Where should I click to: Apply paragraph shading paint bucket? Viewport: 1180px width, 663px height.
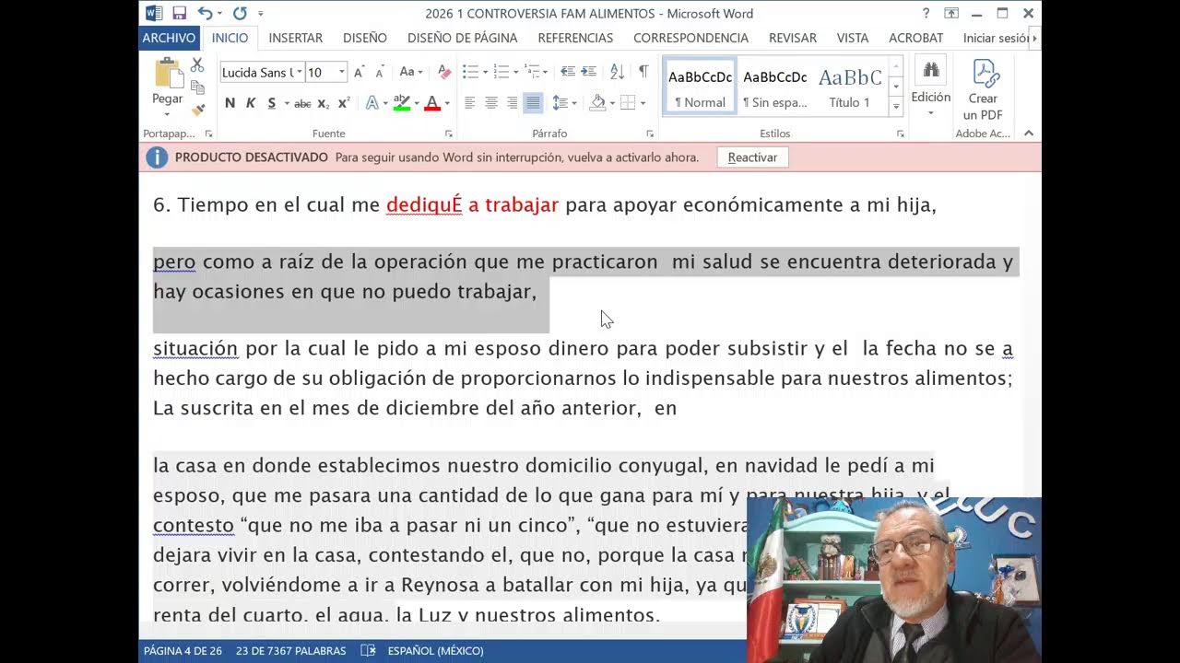pos(597,103)
